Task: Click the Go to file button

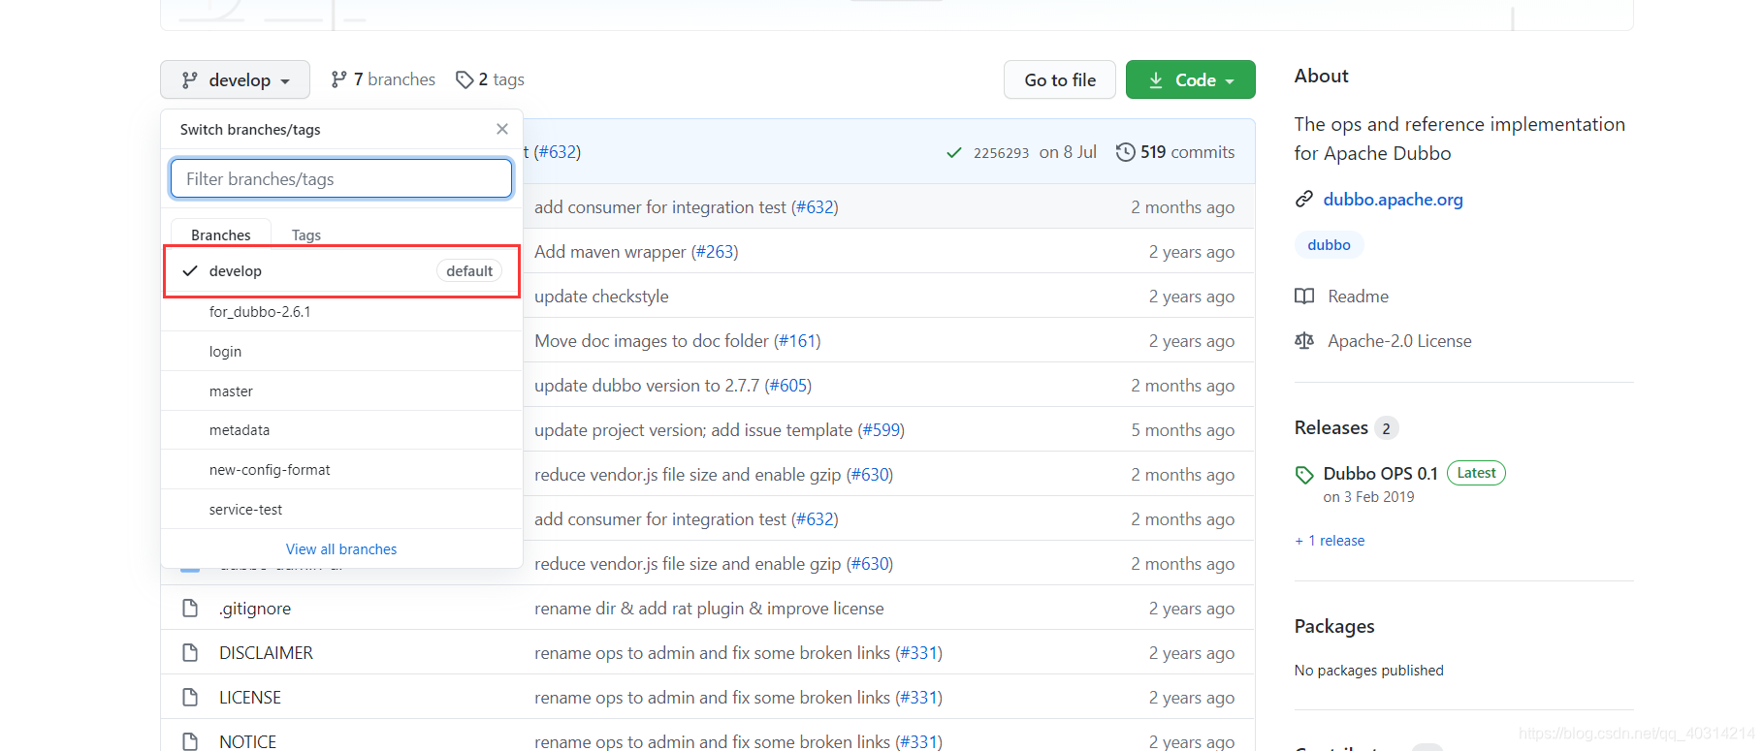Action: tap(1060, 79)
